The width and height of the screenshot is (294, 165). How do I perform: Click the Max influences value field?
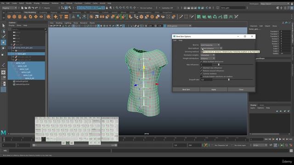tap(206, 65)
